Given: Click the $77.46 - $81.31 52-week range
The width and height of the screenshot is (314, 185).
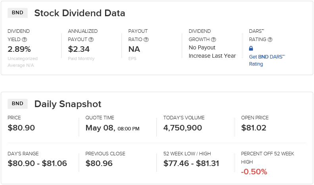Looking at the screenshot, I should tap(191, 163).
